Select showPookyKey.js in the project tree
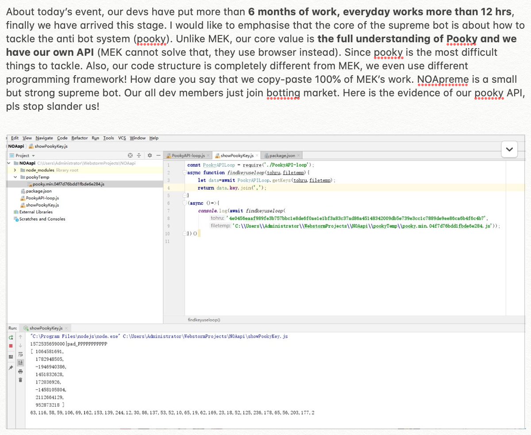Screen dimensions: 531x435 coord(39,205)
